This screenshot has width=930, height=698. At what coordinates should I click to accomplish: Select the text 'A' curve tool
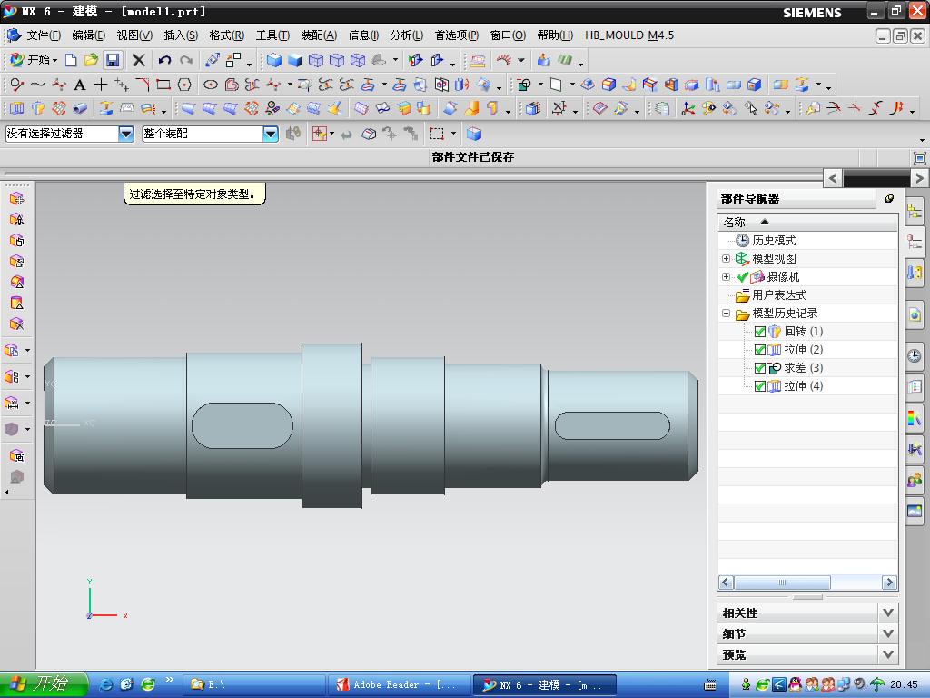point(80,85)
